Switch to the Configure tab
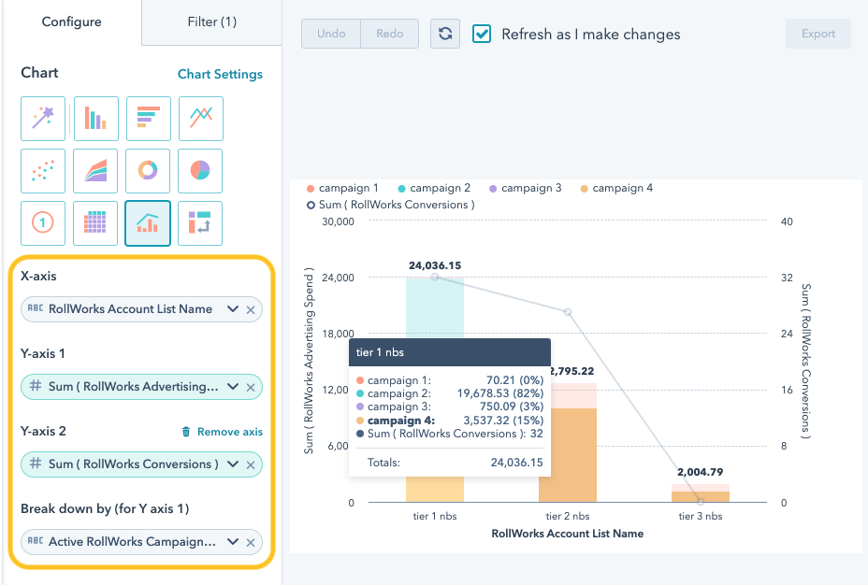868x585 pixels. click(71, 22)
